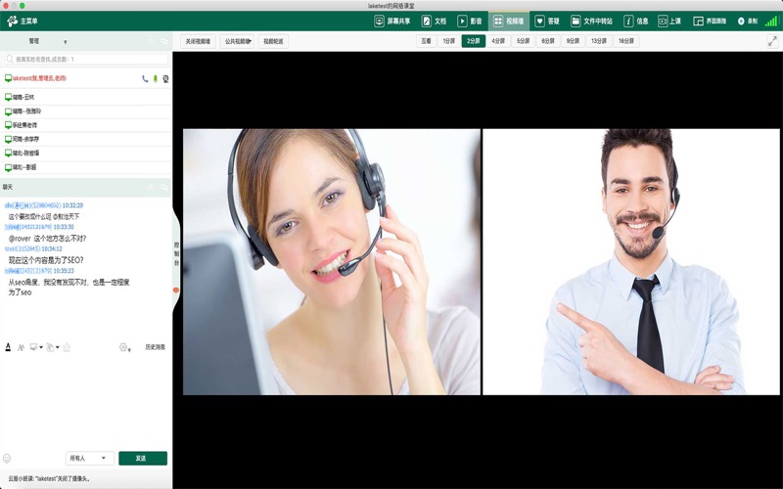Select the 视频墙 tab in top bar
The width and height of the screenshot is (783, 489).
508,21
